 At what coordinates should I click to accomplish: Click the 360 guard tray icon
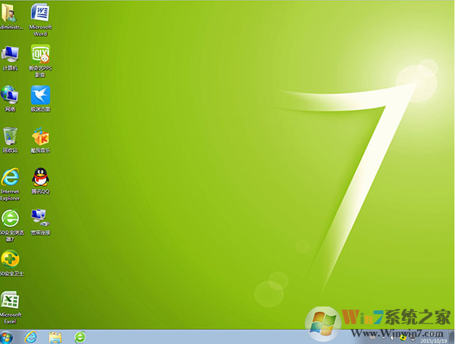403,337
